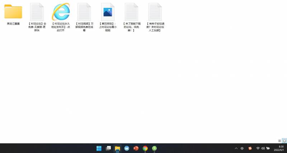
Task: Open the blue round taskbar app
Action: (x=127, y=148)
